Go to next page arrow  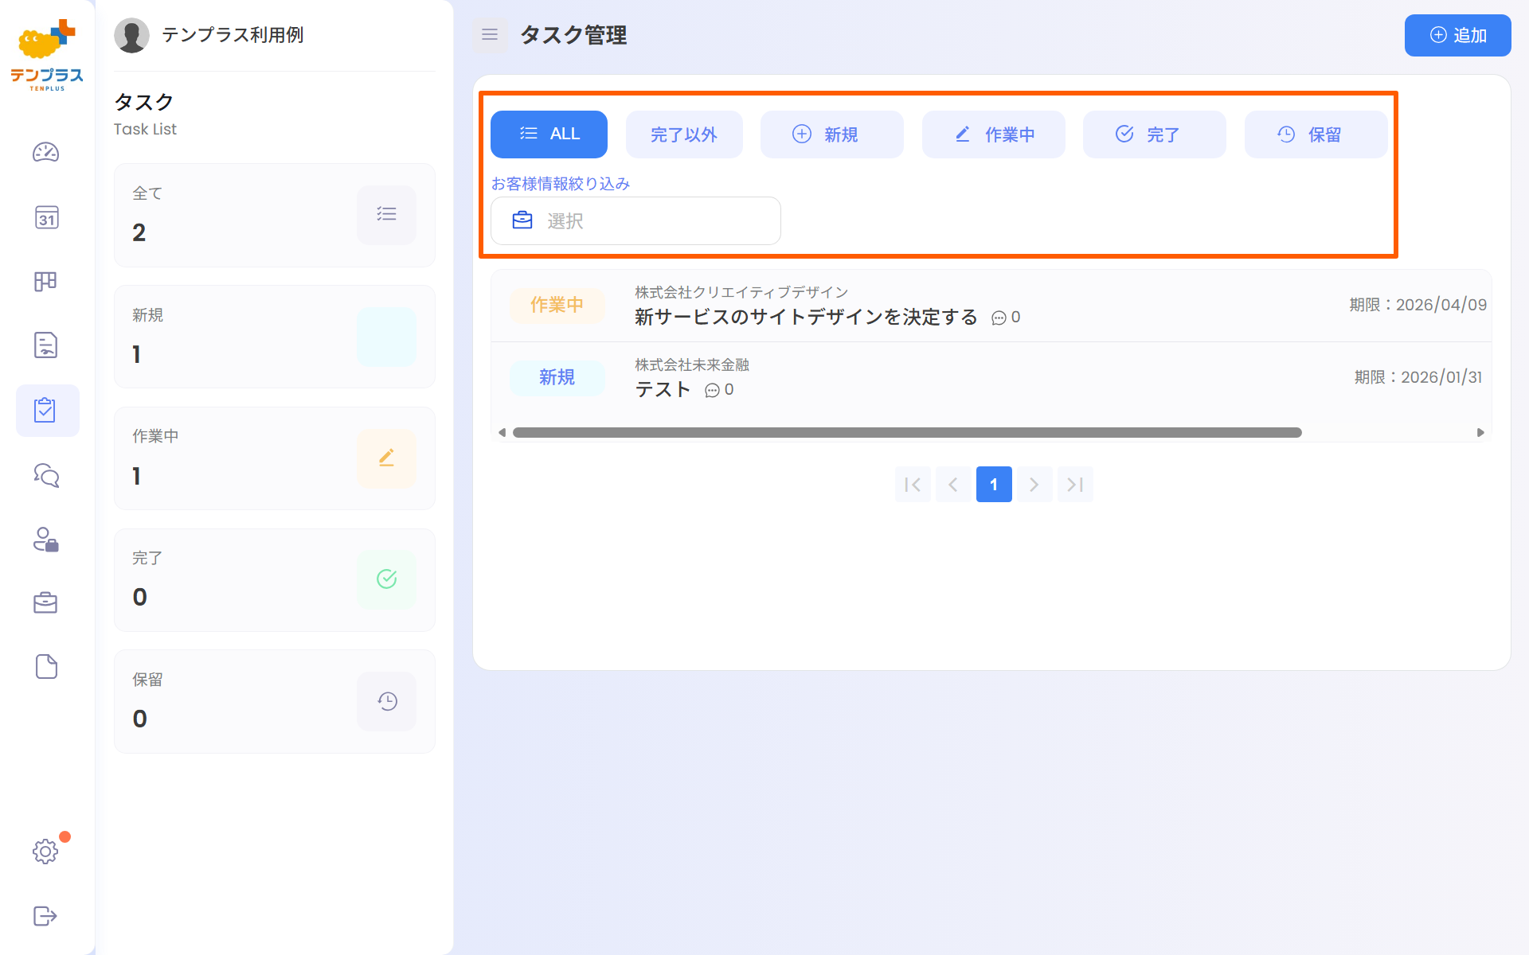1034,484
